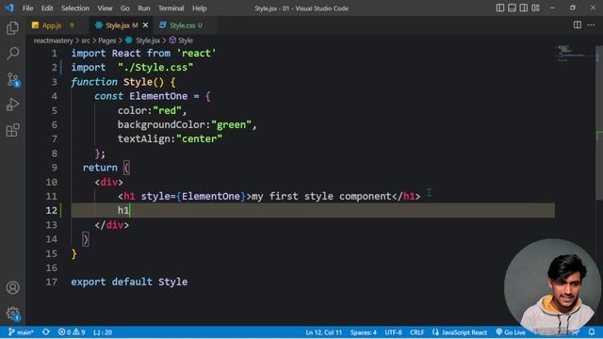This screenshot has width=603, height=339.
Task: Toggle secondary side bar layout icon
Action: point(524,8)
